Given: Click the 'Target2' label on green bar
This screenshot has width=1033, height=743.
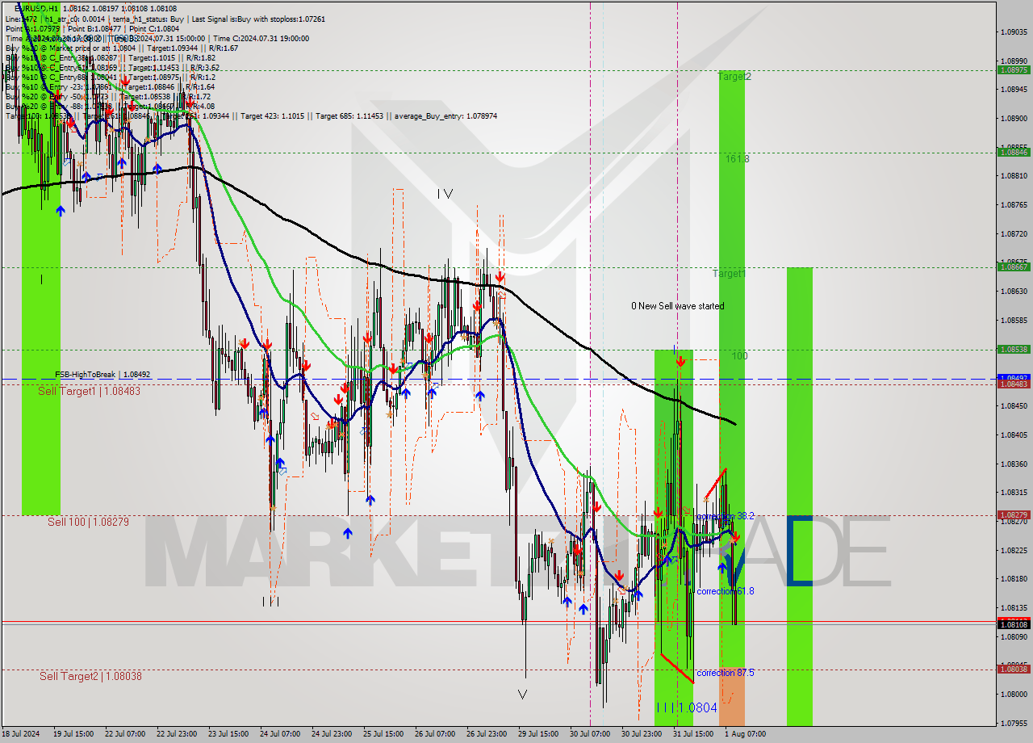Looking at the screenshot, I should [734, 77].
